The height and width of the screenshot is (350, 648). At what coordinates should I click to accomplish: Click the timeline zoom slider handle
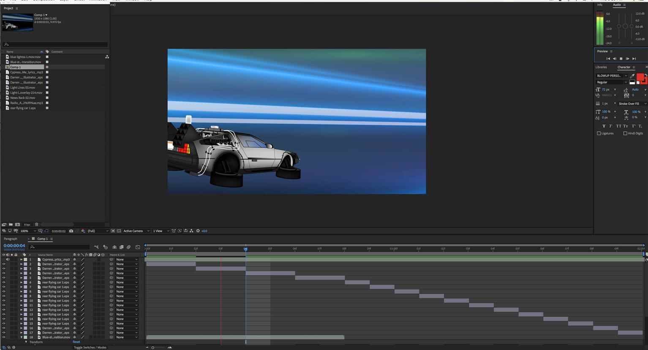click(152, 347)
